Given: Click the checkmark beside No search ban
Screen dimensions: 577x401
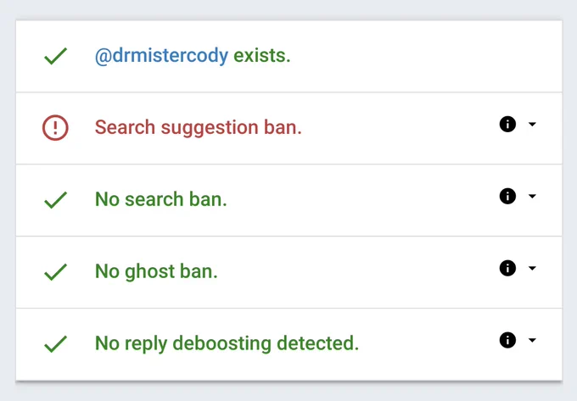Looking at the screenshot, I should 55,200.
